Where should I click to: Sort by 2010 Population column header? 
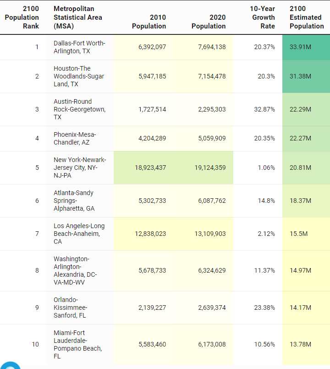tap(148, 22)
